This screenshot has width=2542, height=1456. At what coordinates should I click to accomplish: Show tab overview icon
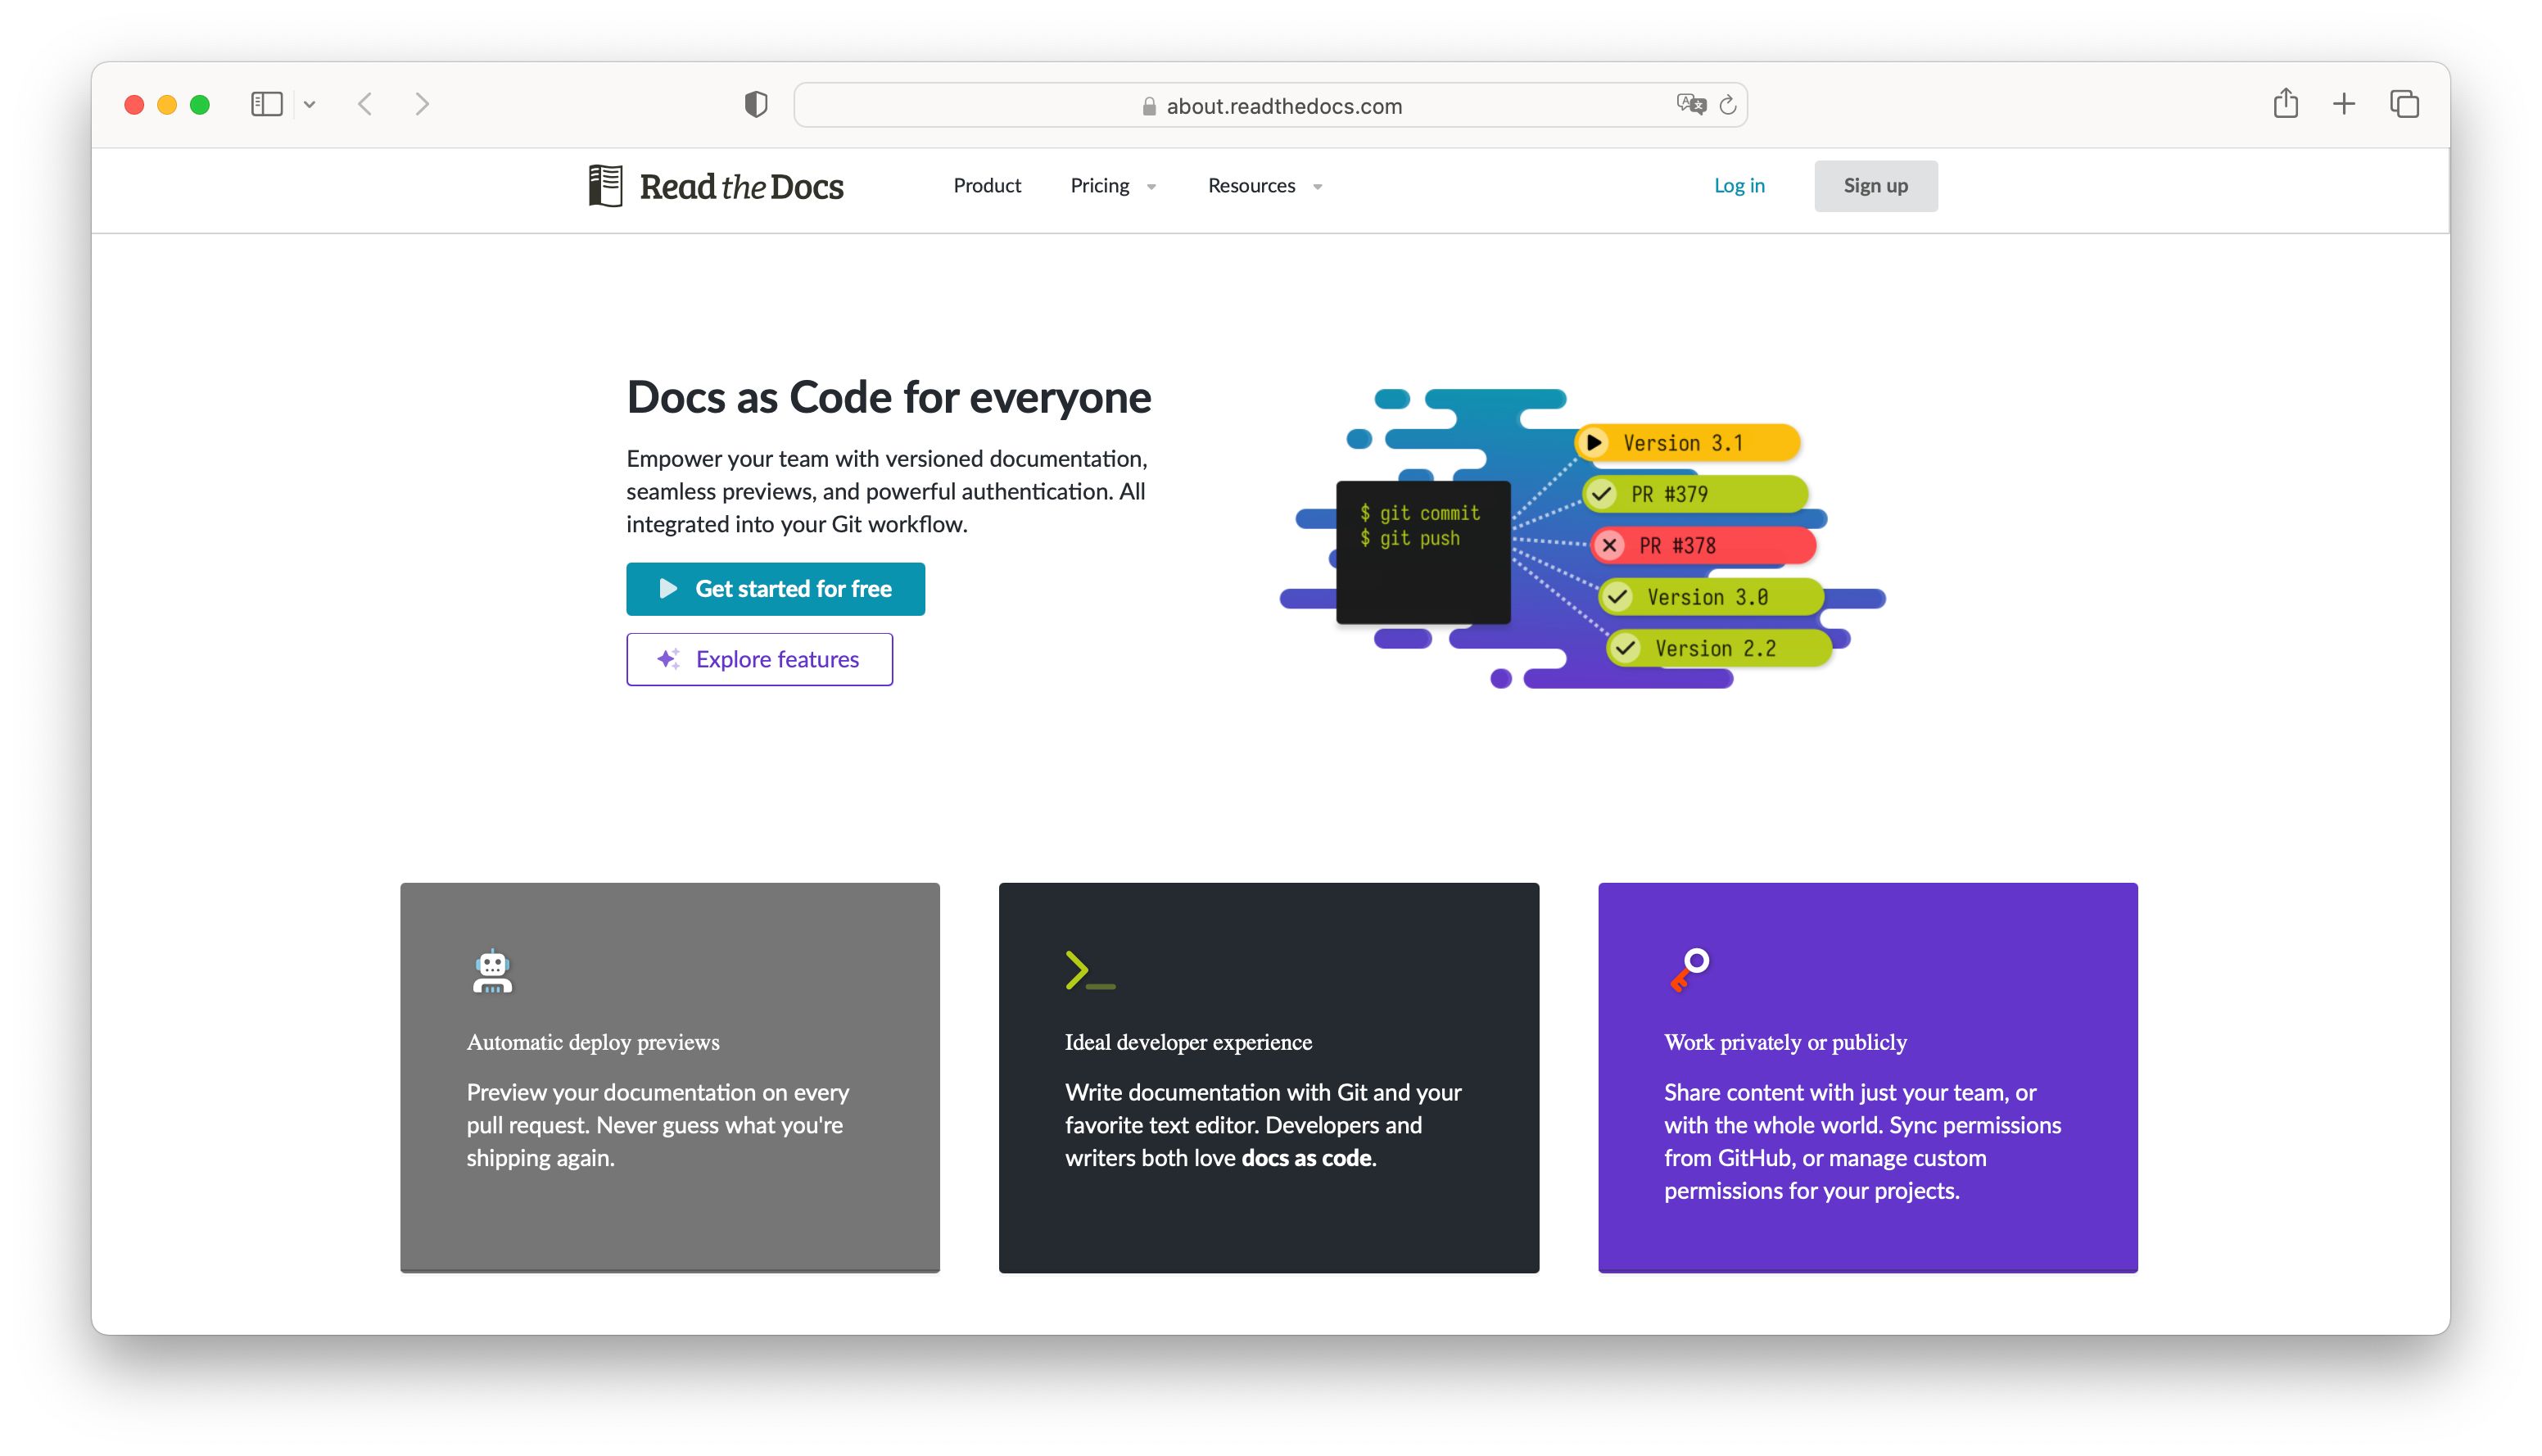tap(2404, 103)
